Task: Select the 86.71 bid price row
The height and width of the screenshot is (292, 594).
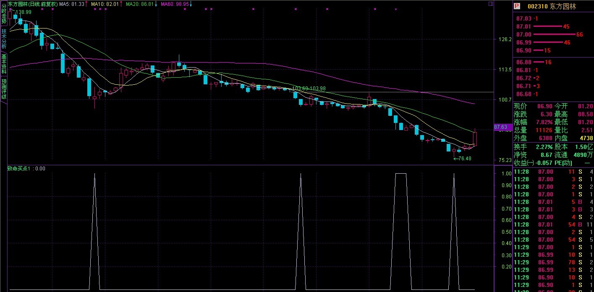Action: tap(553, 86)
